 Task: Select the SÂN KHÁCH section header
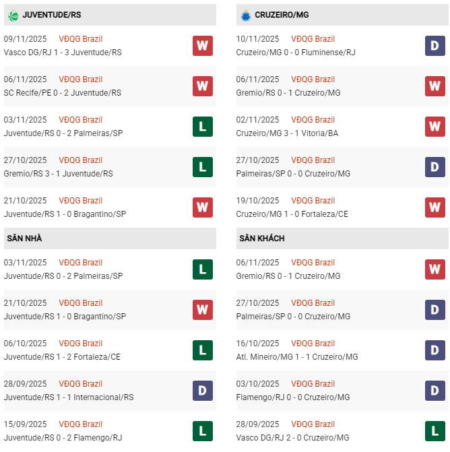coord(261,238)
